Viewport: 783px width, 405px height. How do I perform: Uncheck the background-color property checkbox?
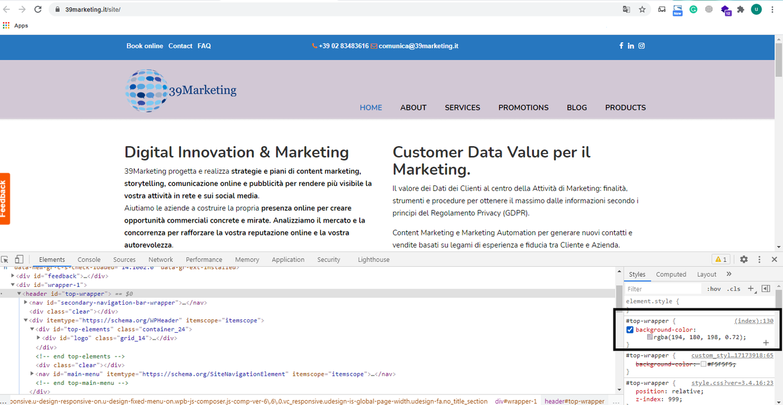click(630, 330)
